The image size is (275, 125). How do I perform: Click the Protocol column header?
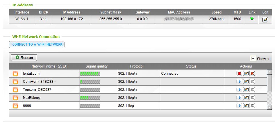point(137,66)
